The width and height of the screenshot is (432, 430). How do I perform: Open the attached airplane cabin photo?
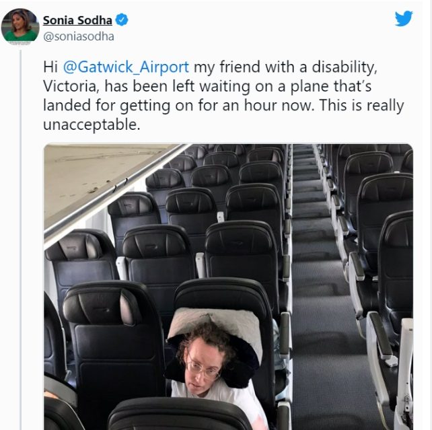coord(228,287)
